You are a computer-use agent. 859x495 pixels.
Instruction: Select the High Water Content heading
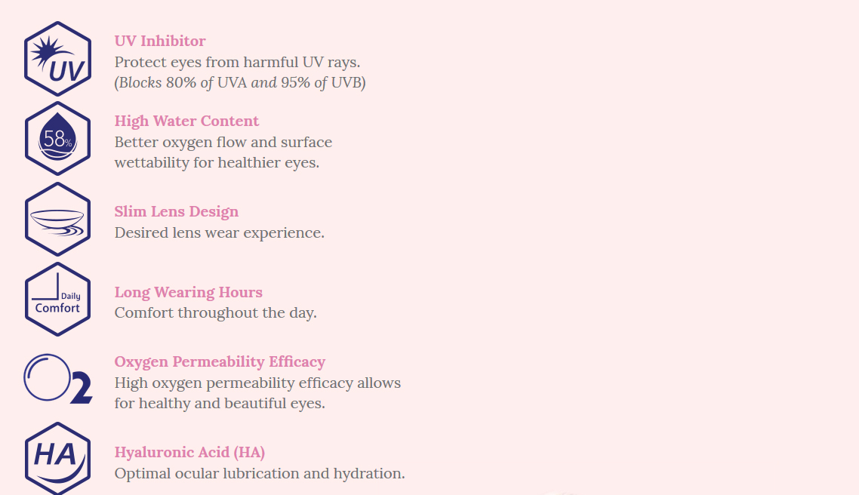coord(186,121)
